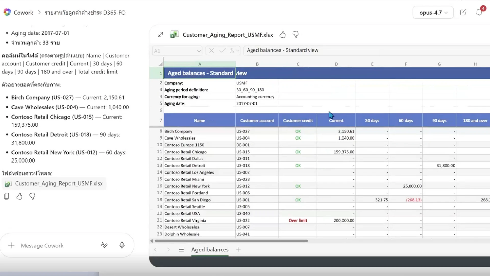Click the Aged balances title cell A1
This screenshot has height=276, width=490.
(200, 73)
